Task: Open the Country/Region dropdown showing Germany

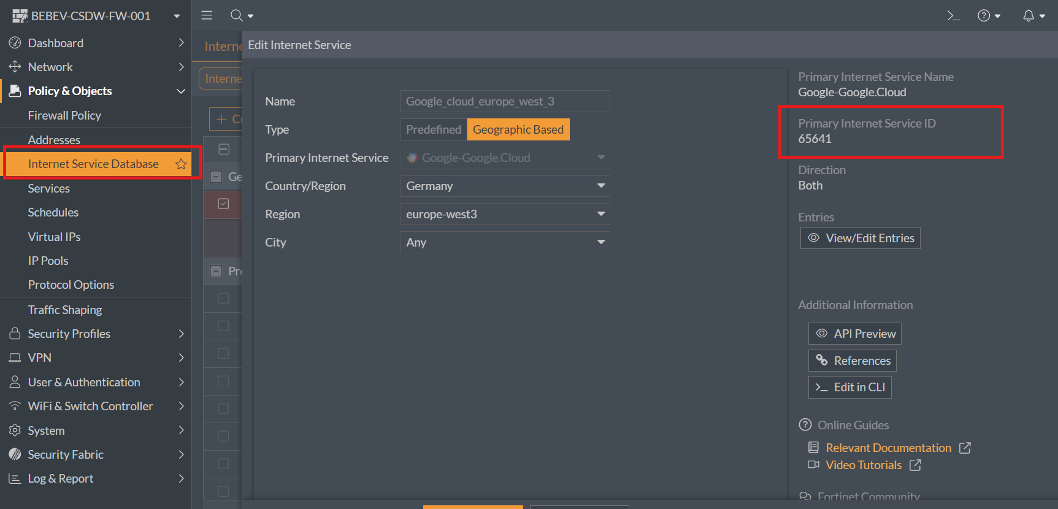Action: click(x=505, y=186)
